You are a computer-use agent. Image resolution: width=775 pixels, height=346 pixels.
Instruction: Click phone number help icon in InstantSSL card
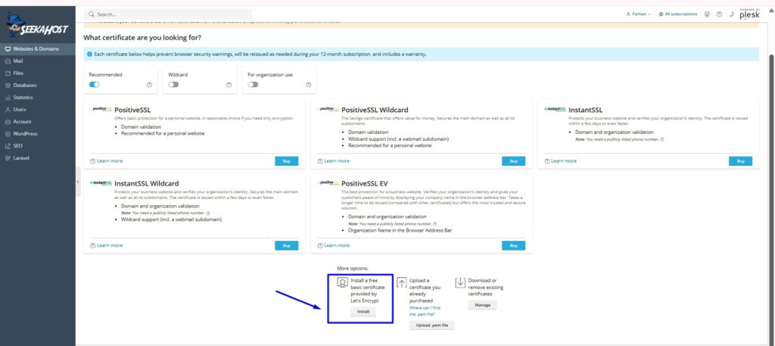click(x=662, y=139)
